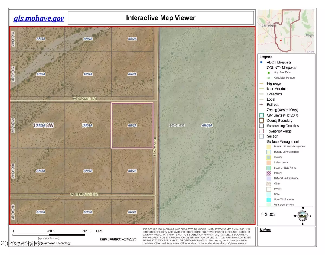Screen dimensions: 325x255
Task: Click the Township/Range dashed legend box
Action: 262,131
